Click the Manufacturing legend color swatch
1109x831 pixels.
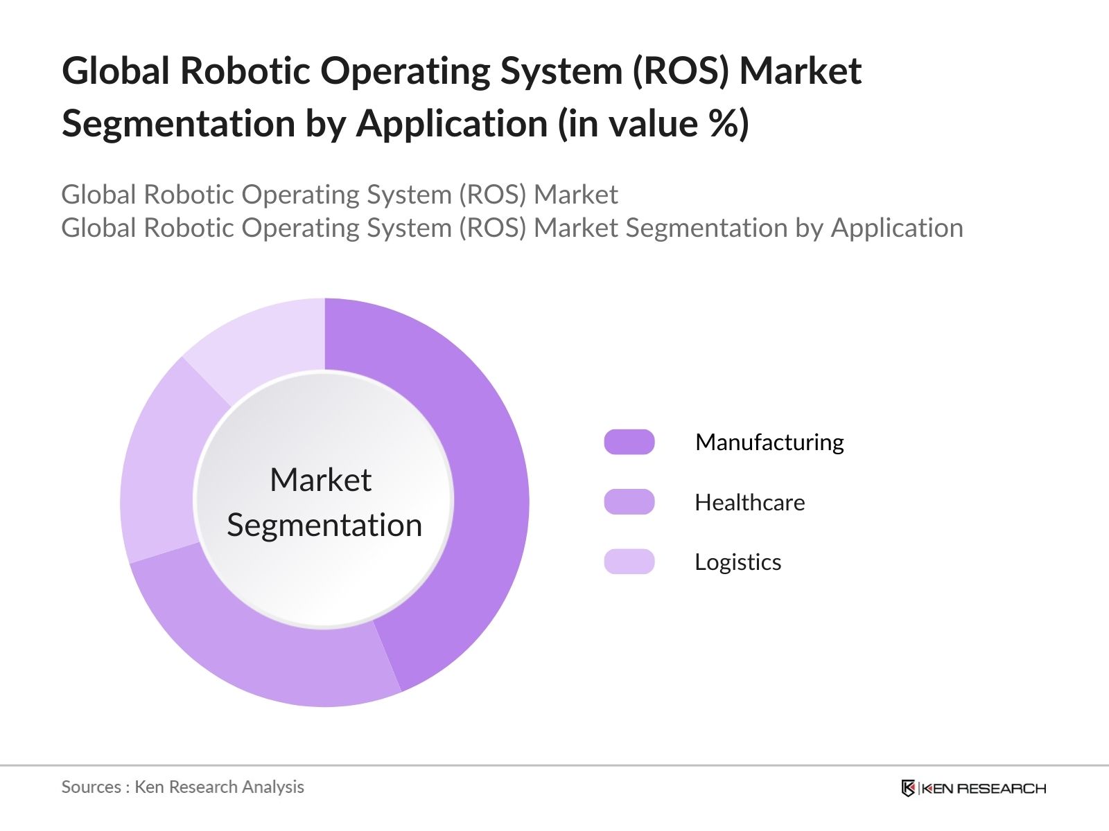click(x=629, y=442)
